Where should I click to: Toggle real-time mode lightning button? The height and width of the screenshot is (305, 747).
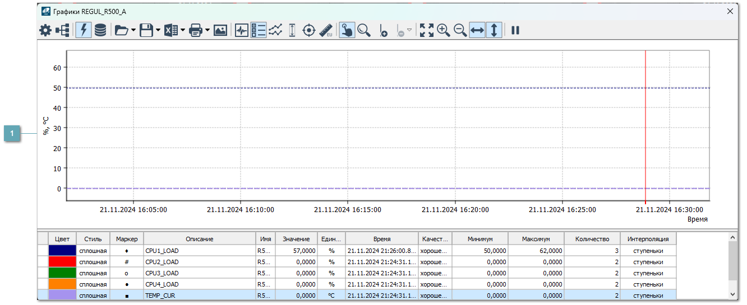click(x=84, y=30)
